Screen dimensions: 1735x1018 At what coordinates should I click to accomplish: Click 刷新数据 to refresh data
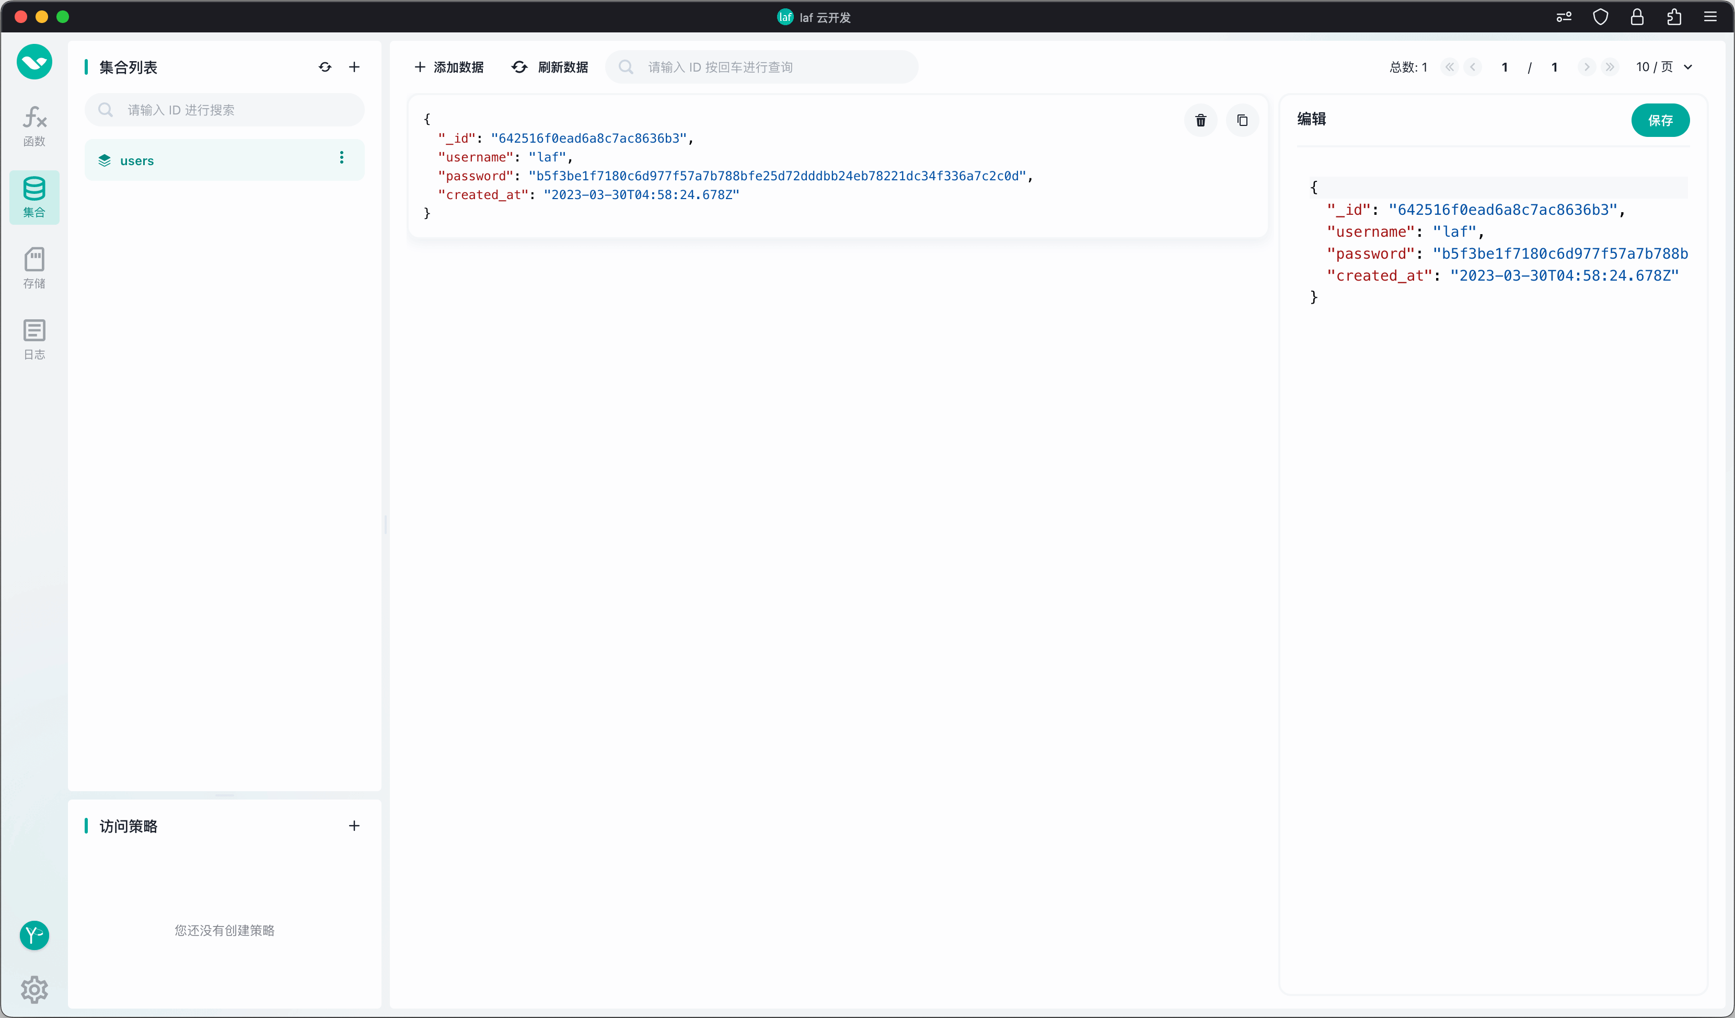[x=550, y=67]
